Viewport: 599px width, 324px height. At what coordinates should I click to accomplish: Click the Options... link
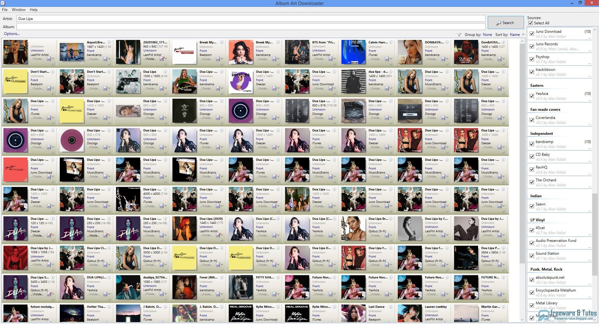(12, 33)
